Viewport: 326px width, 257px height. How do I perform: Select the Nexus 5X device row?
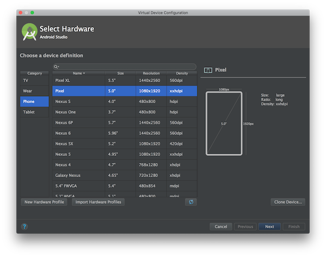(125, 143)
